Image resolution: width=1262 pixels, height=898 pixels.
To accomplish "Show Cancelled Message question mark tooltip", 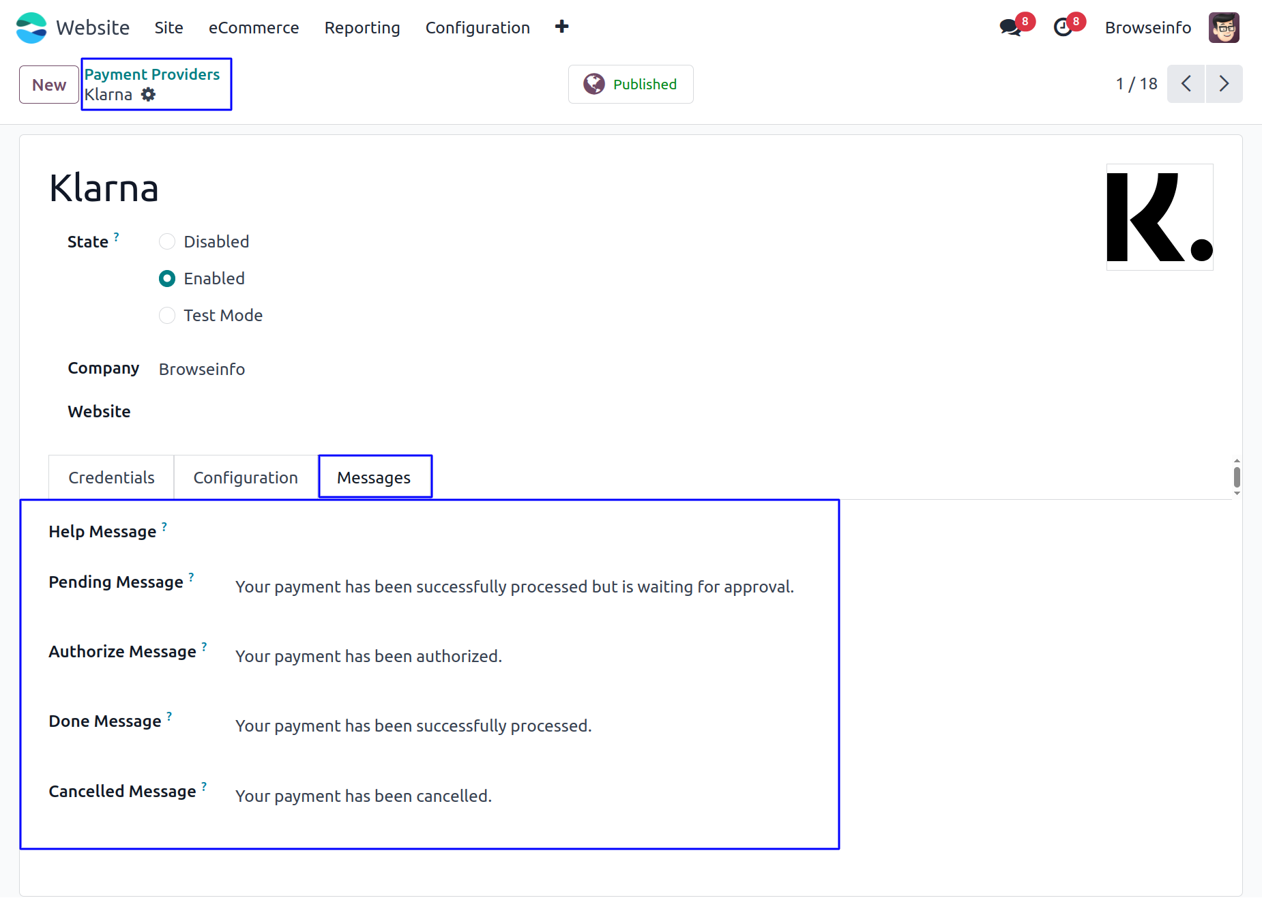I will point(204,786).
